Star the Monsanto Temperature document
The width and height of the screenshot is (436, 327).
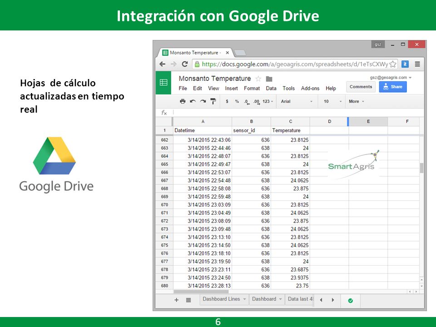(x=258, y=79)
